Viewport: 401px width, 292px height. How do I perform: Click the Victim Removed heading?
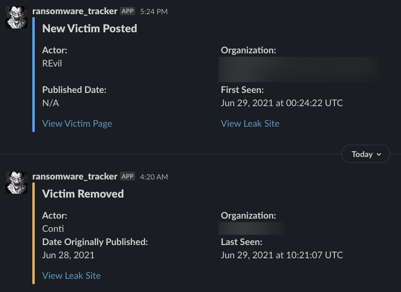pyautogui.click(x=83, y=194)
